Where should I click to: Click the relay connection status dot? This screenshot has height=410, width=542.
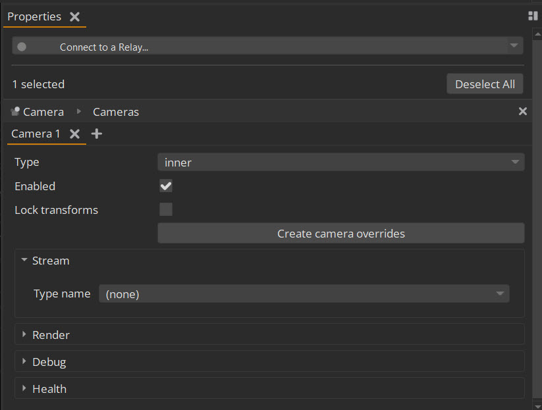(x=22, y=47)
